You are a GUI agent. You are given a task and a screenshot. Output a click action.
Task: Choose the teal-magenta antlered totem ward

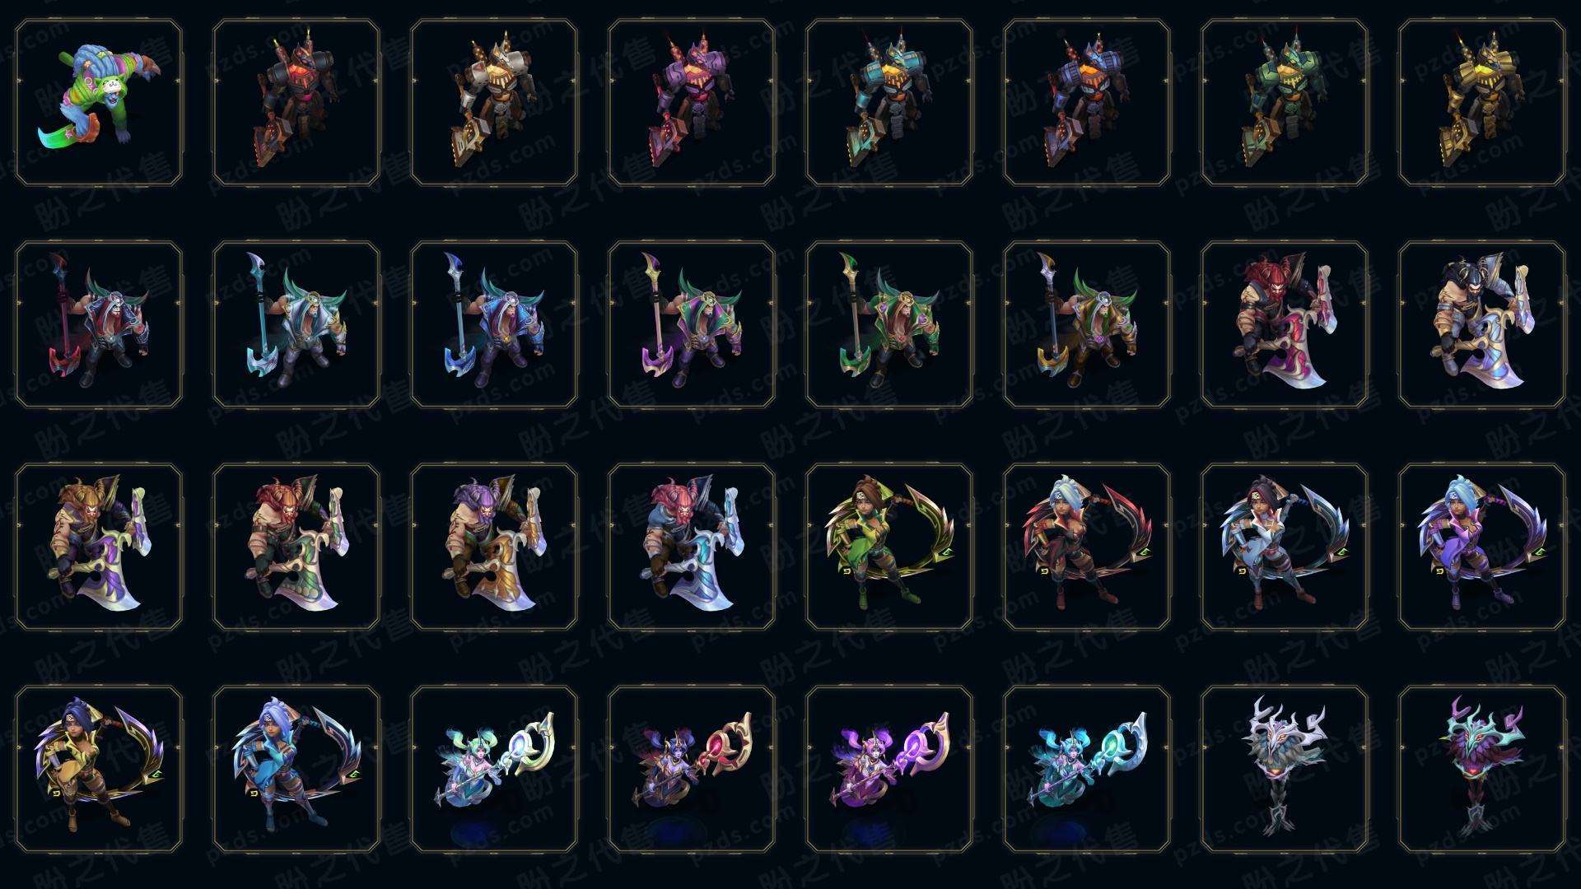1482,770
